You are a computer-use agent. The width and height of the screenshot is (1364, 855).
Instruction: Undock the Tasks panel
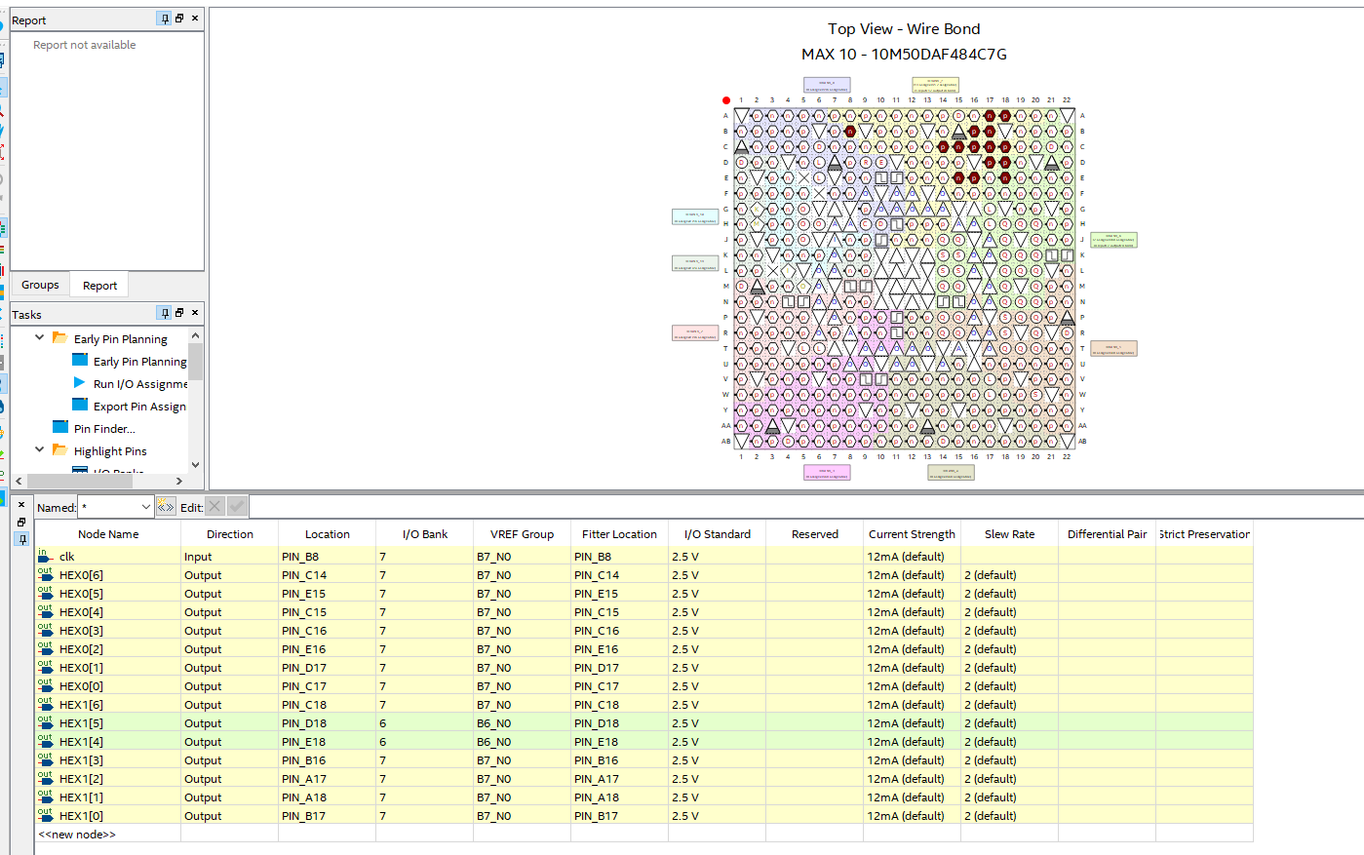click(179, 313)
